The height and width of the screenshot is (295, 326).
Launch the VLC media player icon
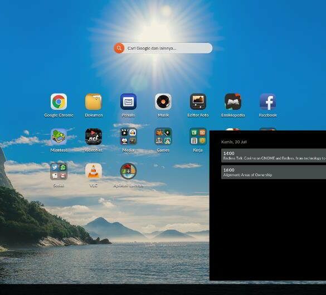coord(94,171)
